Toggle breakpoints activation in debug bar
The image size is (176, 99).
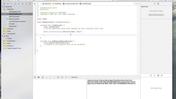[x=39, y=77]
